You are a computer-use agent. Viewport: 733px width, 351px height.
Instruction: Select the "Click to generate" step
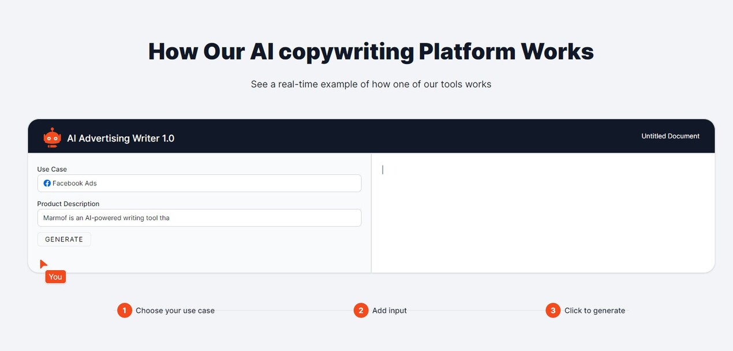(x=594, y=311)
